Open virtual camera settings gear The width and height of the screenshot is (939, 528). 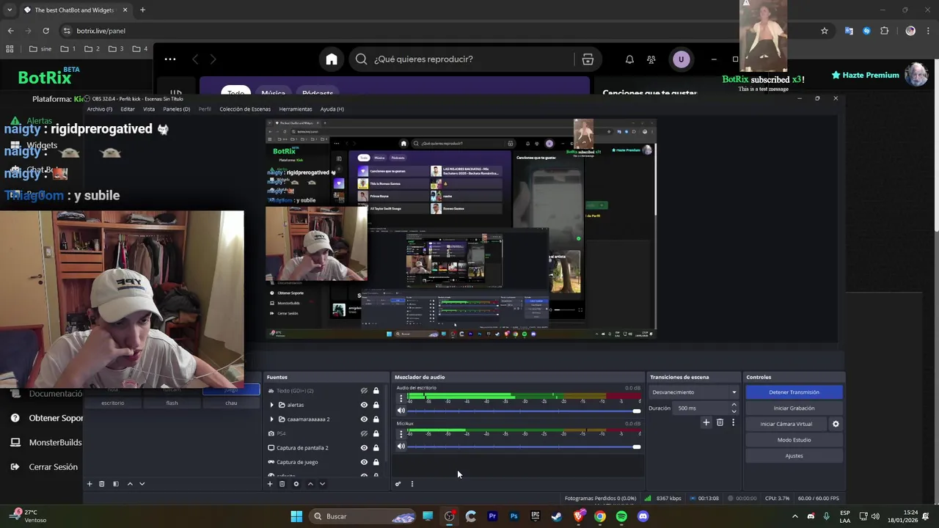click(836, 424)
